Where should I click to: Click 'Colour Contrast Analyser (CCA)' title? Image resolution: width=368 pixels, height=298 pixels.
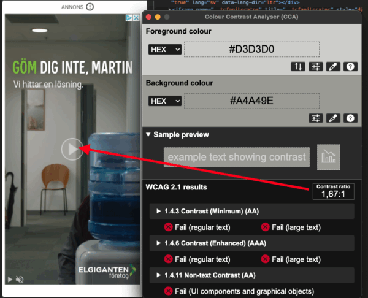click(x=251, y=17)
